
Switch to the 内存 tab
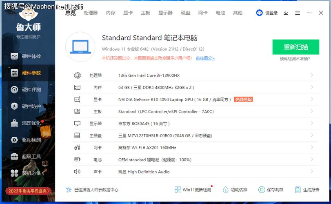click(111, 13)
